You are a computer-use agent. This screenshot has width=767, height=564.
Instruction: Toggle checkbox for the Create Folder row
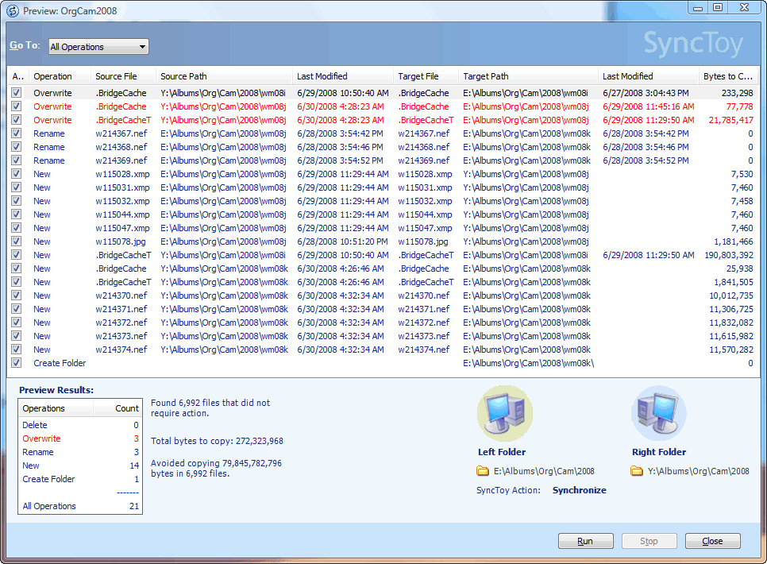tap(17, 363)
